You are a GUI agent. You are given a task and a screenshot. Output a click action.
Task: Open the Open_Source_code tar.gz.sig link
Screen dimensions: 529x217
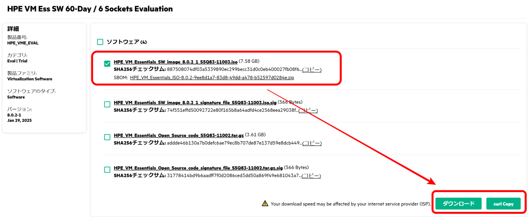coord(197,167)
